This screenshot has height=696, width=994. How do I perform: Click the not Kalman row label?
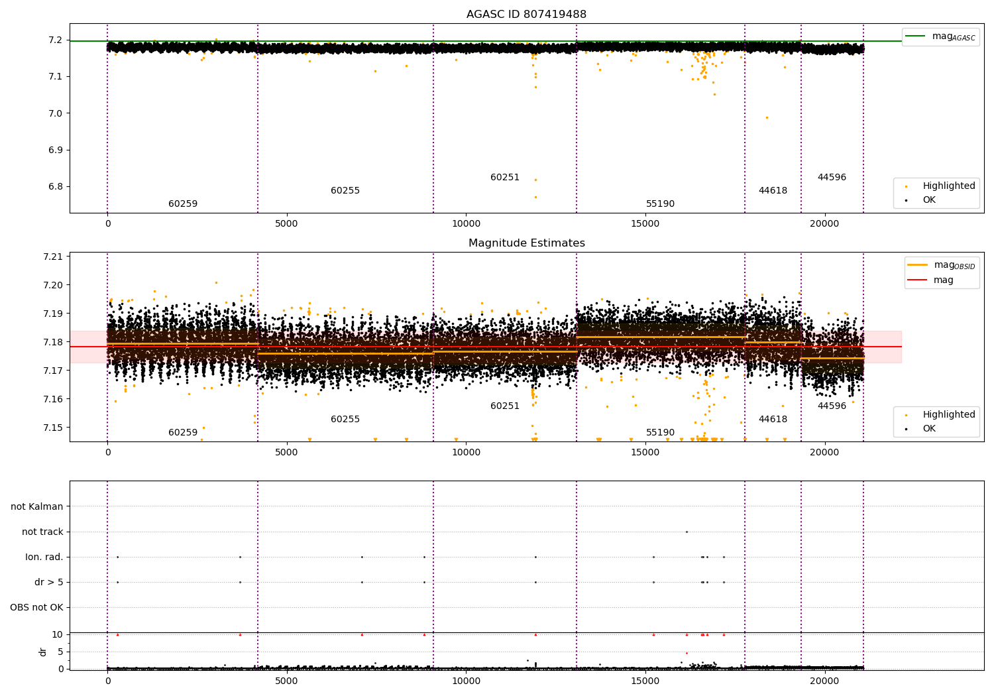click(37, 506)
